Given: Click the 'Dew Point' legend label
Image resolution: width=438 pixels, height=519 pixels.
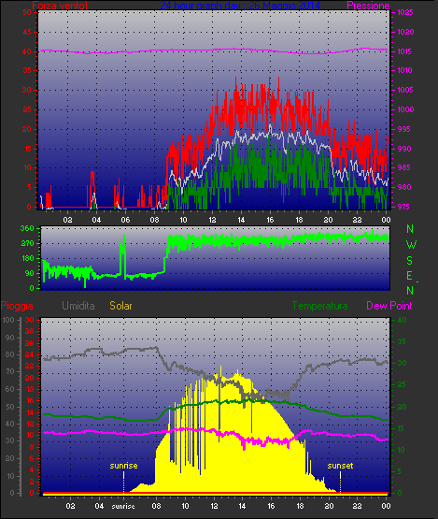Looking at the screenshot, I should click(x=389, y=306).
